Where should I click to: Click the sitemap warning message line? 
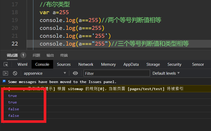tap(105, 89)
